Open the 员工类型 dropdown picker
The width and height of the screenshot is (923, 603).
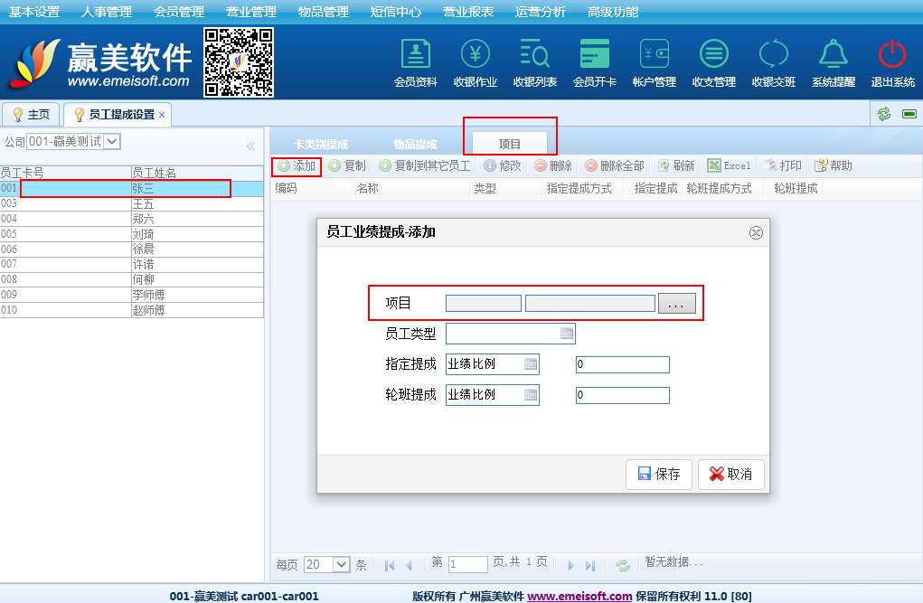coord(567,334)
